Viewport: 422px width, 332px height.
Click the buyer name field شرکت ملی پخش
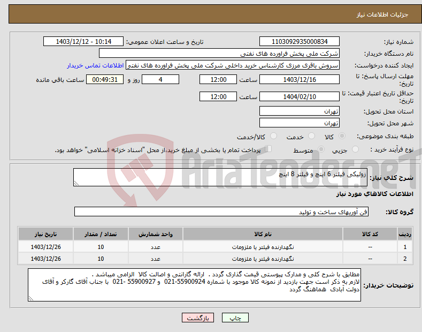point(219,54)
